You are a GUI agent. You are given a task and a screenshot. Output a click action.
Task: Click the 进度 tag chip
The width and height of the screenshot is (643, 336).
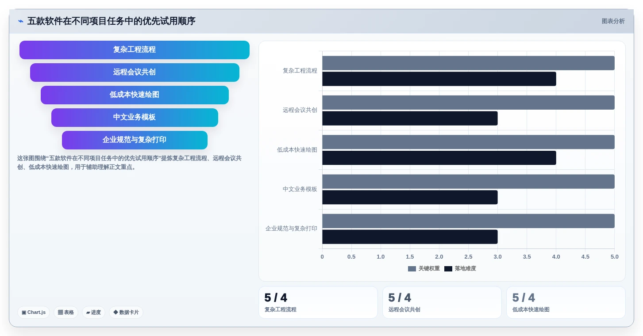93,312
